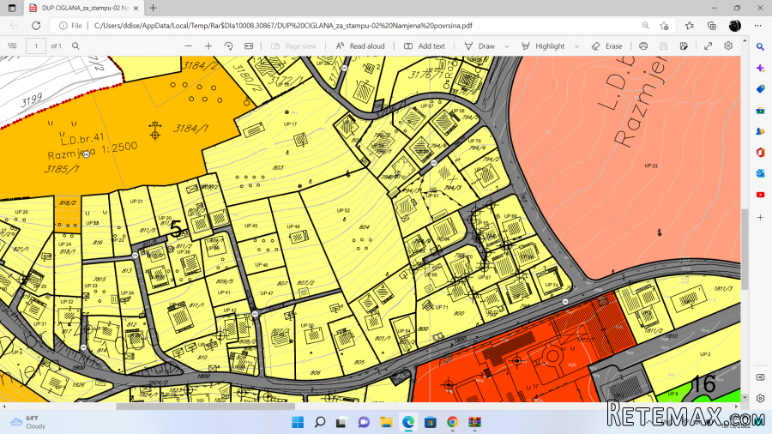Open the Windows Start menu

click(x=298, y=422)
